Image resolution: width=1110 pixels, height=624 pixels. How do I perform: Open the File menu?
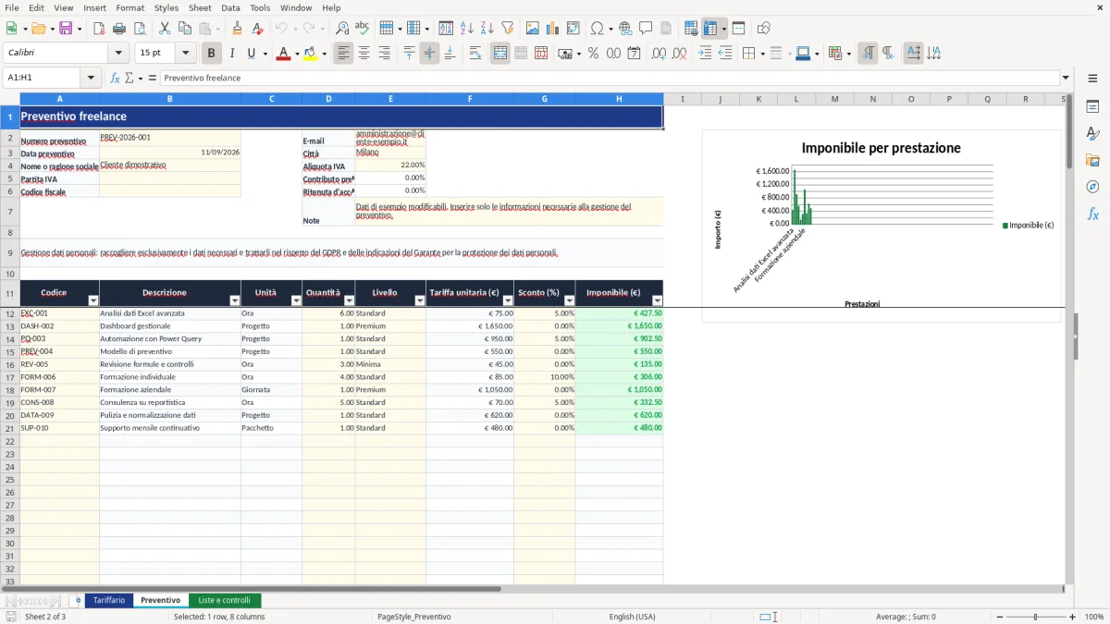point(12,7)
